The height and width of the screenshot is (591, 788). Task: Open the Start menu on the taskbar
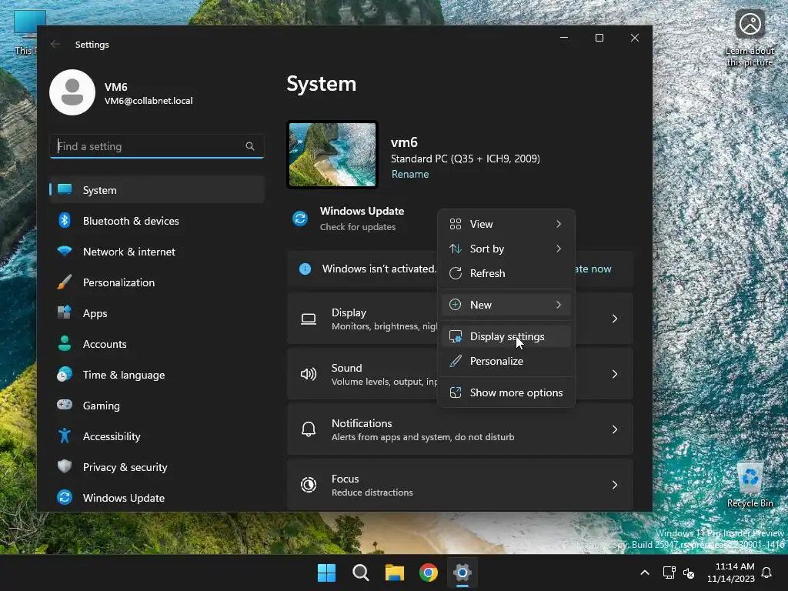326,573
